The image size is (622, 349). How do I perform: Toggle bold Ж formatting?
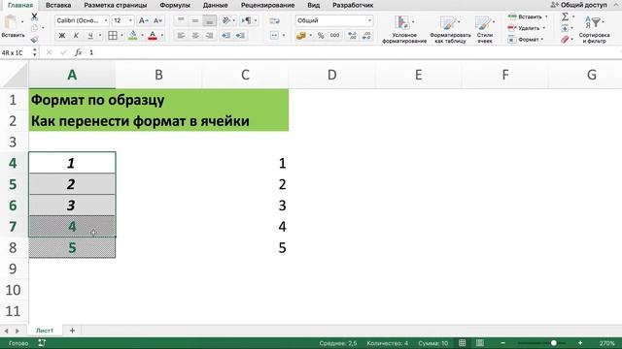click(62, 36)
